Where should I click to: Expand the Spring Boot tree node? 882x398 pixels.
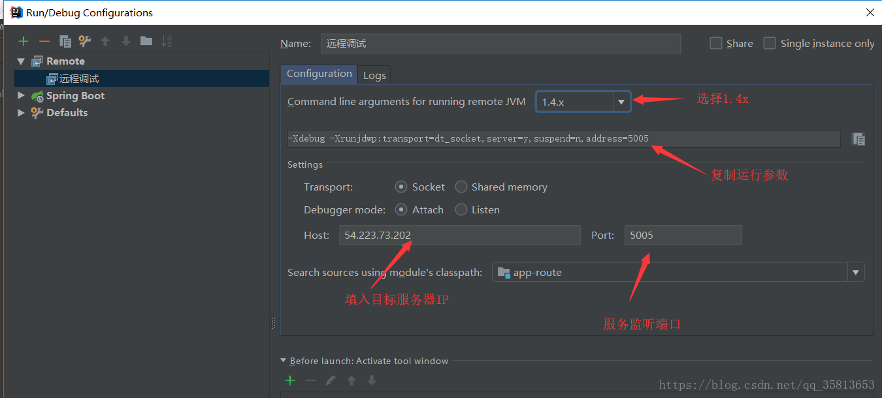(21, 96)
